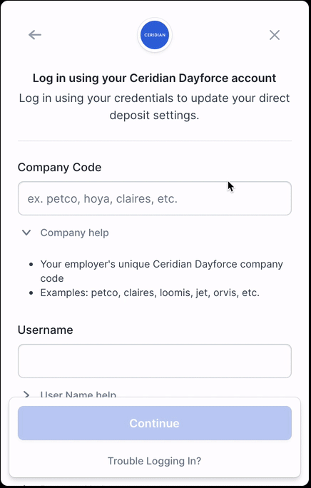The height and width of the screenshot is (488, 311).
Task: Click the 'Examples: petco, claires, loomis' bullet
Action: click(150, 293)
